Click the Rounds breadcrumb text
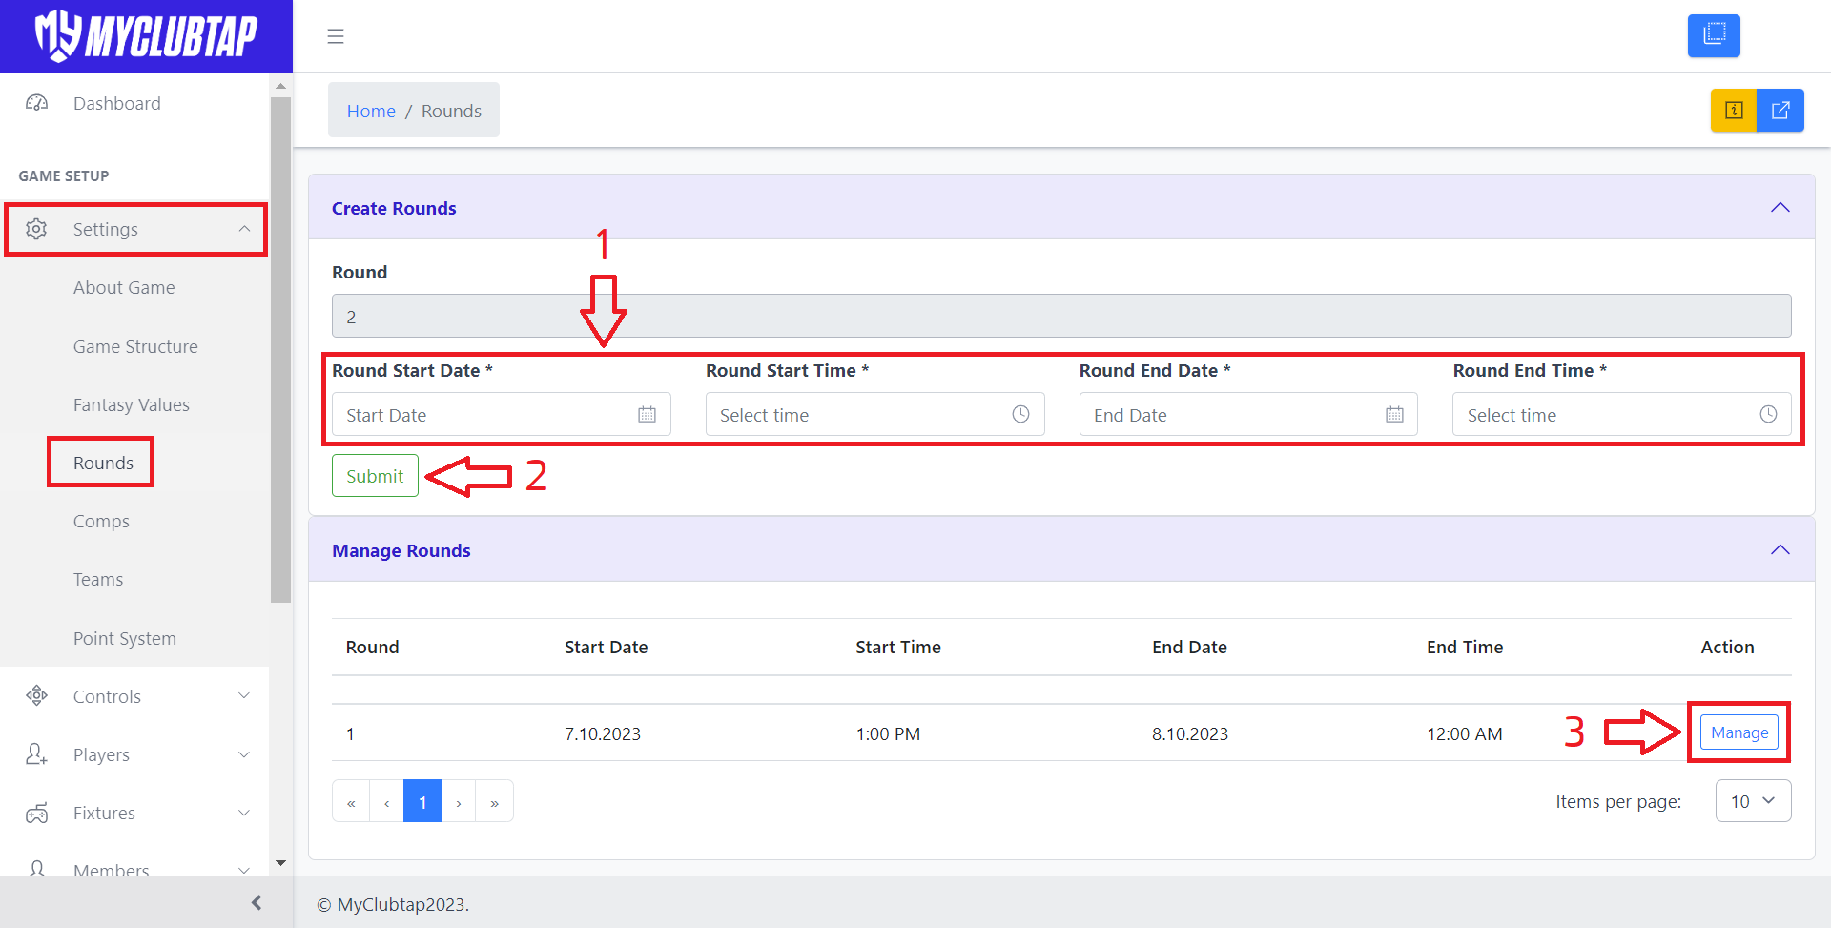Viewport: 1831px width, 928px height. click(x=451, y=111)
